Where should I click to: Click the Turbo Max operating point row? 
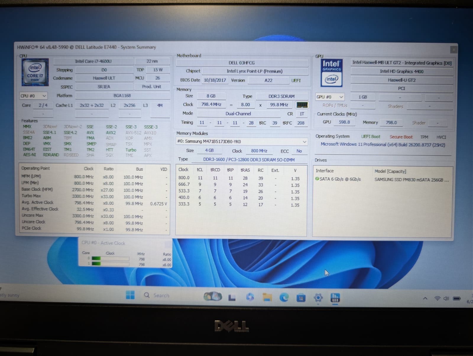[x=95, y=196]
